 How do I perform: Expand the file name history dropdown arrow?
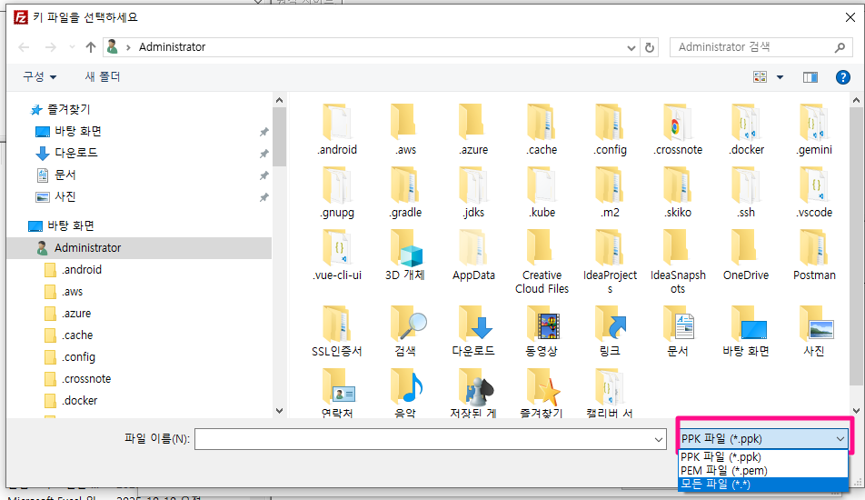pyautogui.click(x=658, y=440)
